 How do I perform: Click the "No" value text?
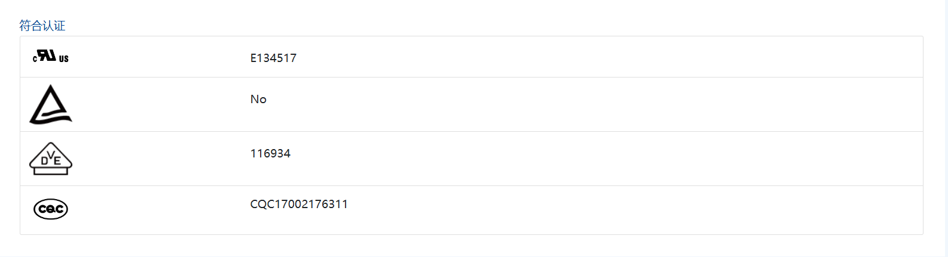point(258,99)
